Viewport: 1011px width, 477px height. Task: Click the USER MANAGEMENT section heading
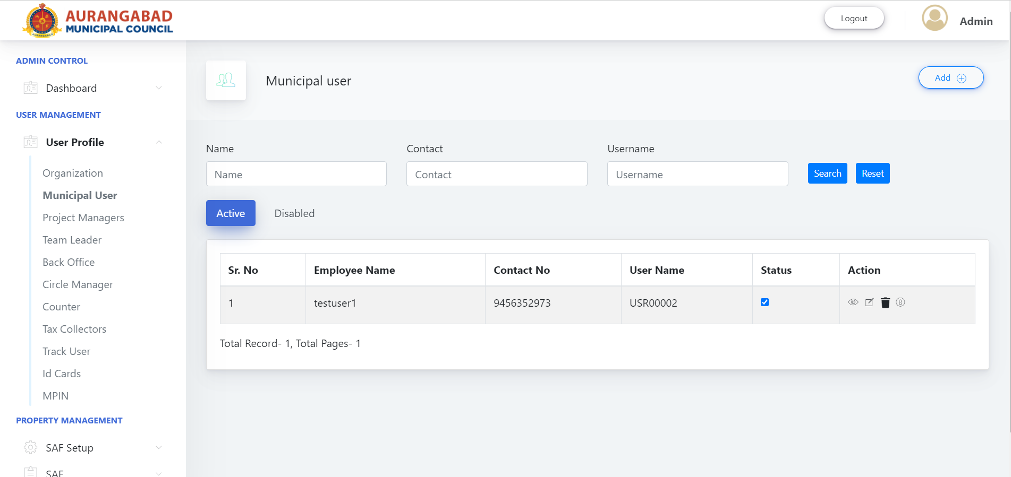(x=58, y=115)
